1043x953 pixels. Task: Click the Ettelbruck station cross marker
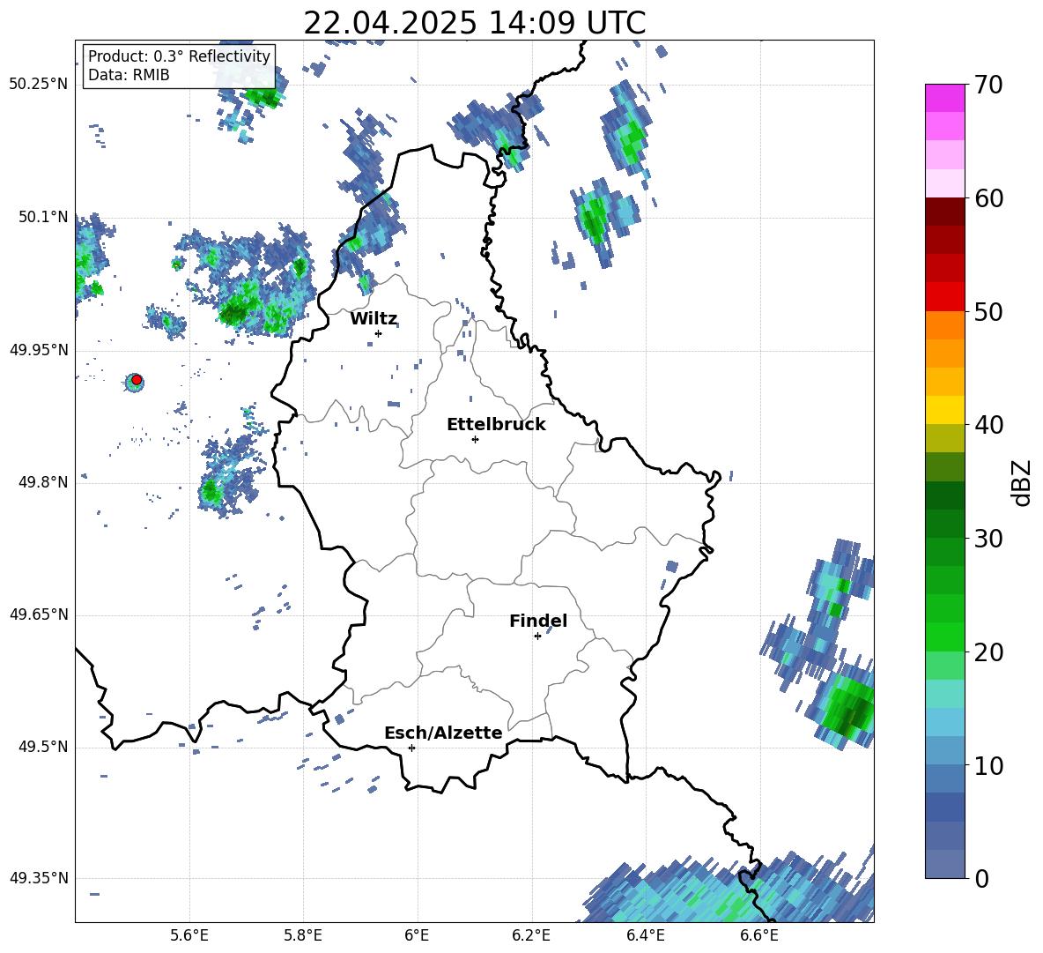[x=475, y=439]
